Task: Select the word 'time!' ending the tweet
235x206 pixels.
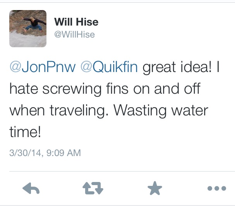Action: pos(25,132)
